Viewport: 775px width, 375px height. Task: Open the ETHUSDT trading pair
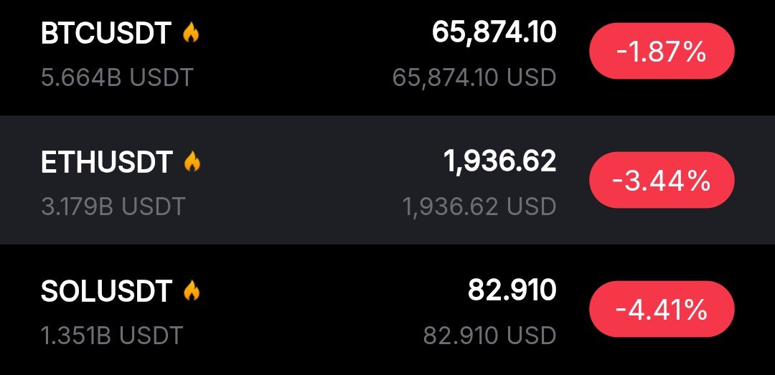107,163
